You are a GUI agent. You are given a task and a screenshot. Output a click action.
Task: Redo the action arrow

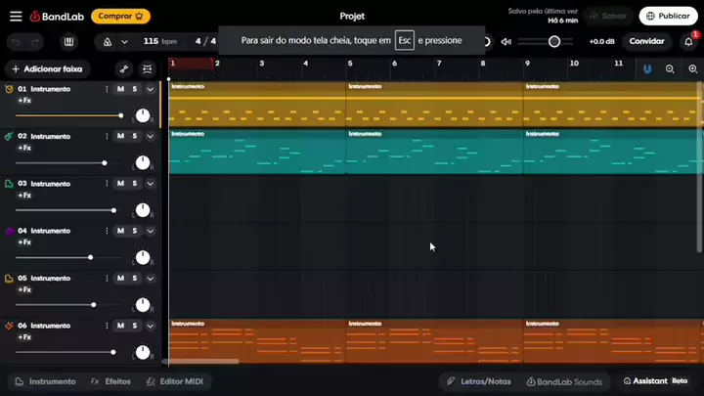coord(35,42)
